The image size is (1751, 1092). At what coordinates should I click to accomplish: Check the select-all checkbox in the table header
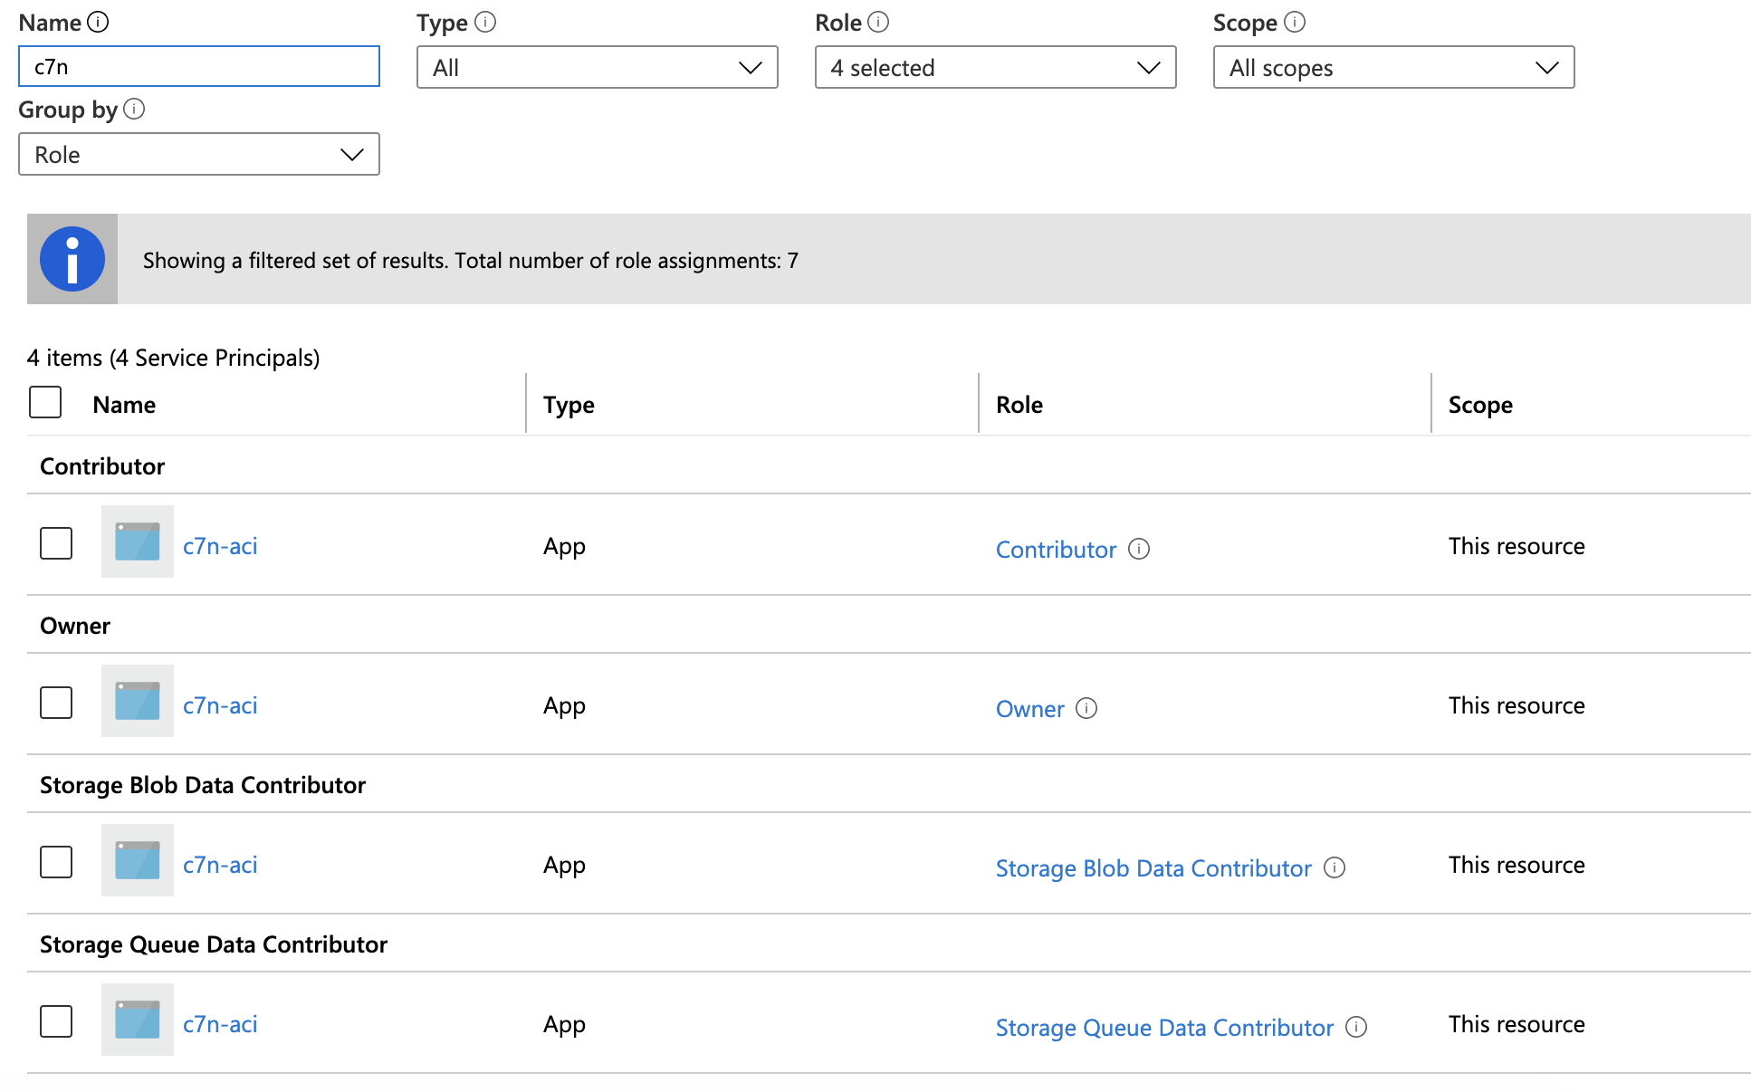point(44,401)
